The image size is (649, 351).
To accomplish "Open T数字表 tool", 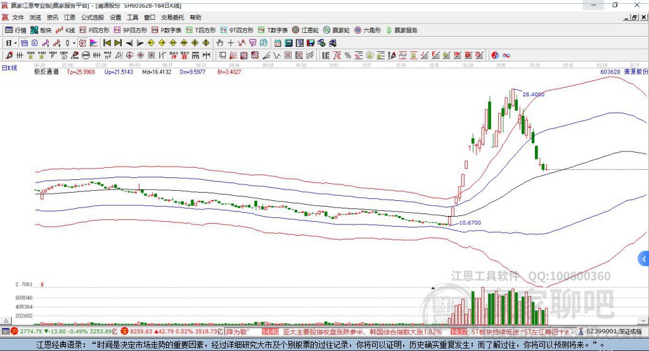I will coord(273,30).
